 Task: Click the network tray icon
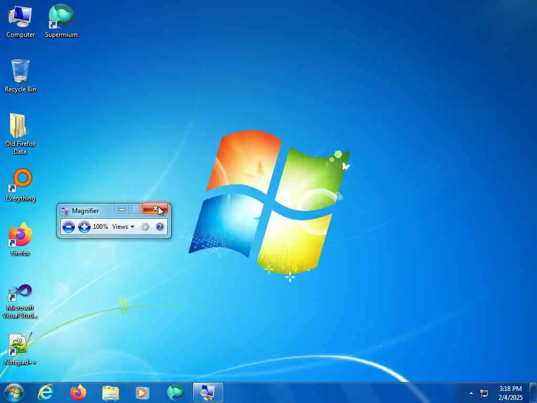[484, 393]
